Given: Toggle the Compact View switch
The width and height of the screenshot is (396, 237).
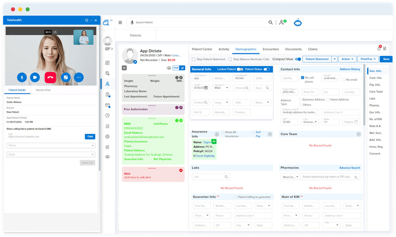Looking at the screenshot, I should 298,59.
